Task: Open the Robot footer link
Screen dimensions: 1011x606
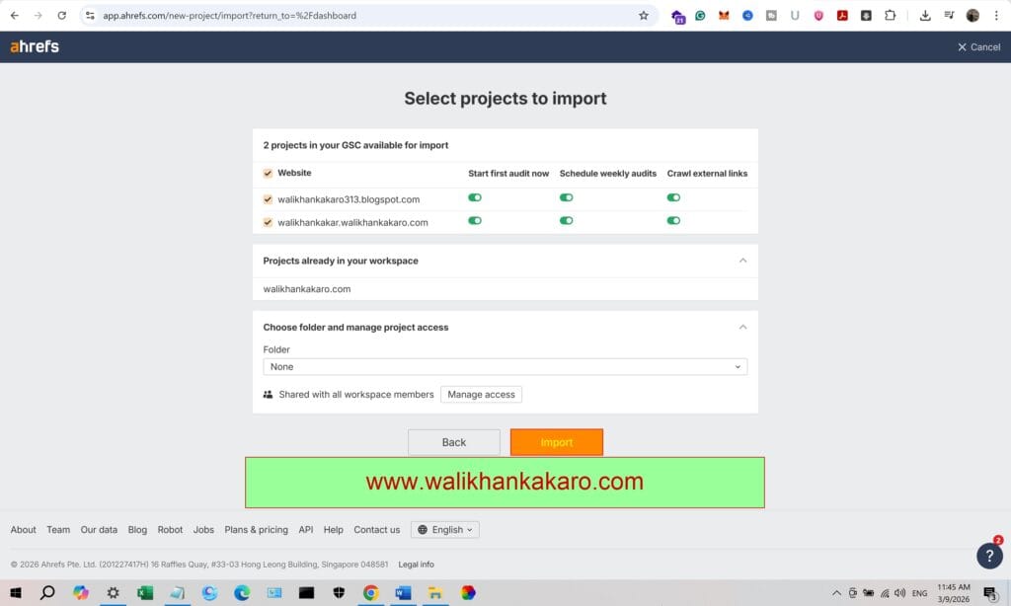Action: [x=170, y=529]
